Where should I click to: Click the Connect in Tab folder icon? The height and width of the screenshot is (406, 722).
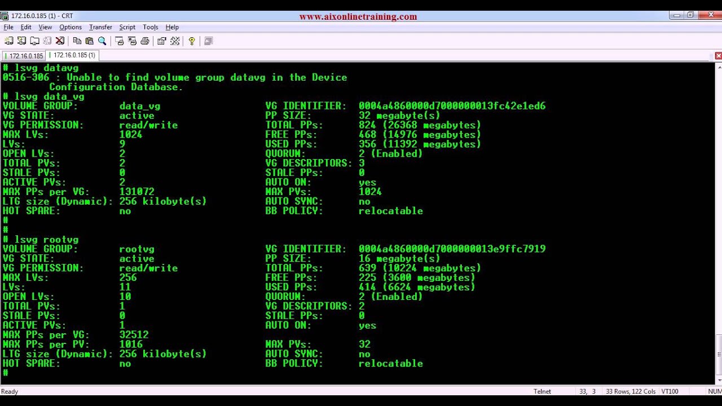click(34, 41)
